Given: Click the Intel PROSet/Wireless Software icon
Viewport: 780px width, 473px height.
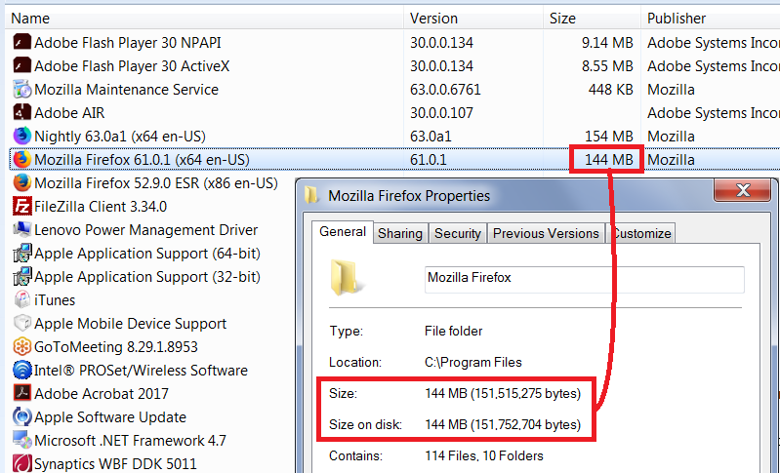Looking at the screenshot, I should [21, 370].
